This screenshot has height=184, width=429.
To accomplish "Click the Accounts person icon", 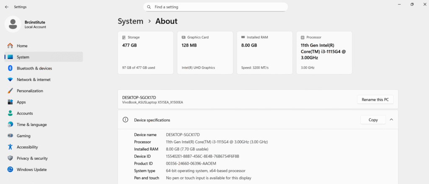I will click(x=10, y=113).
